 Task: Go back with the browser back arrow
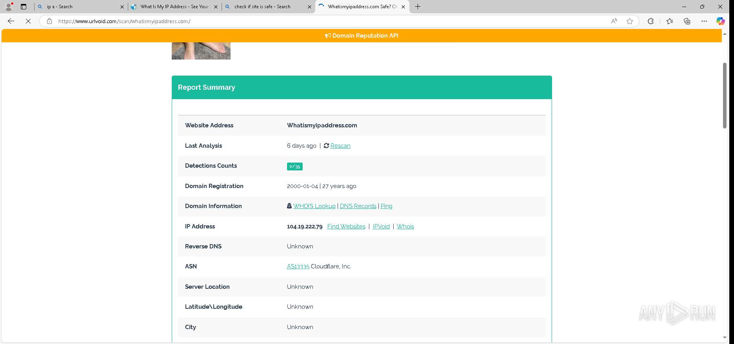pos(11,21)
